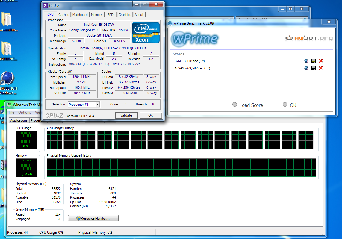Screen dimensions: 342x239
Task: Save the 32M score with its floppy icon
Action: click(314, 61)
